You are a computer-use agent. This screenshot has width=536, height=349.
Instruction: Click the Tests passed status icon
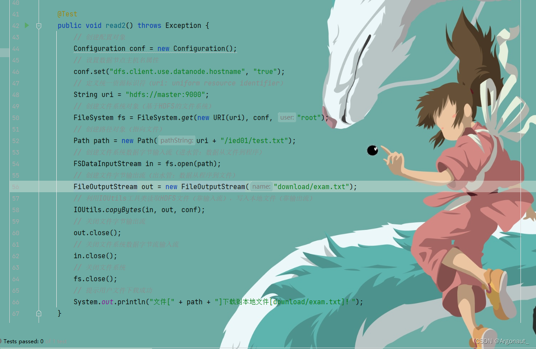tap(1, 341)
